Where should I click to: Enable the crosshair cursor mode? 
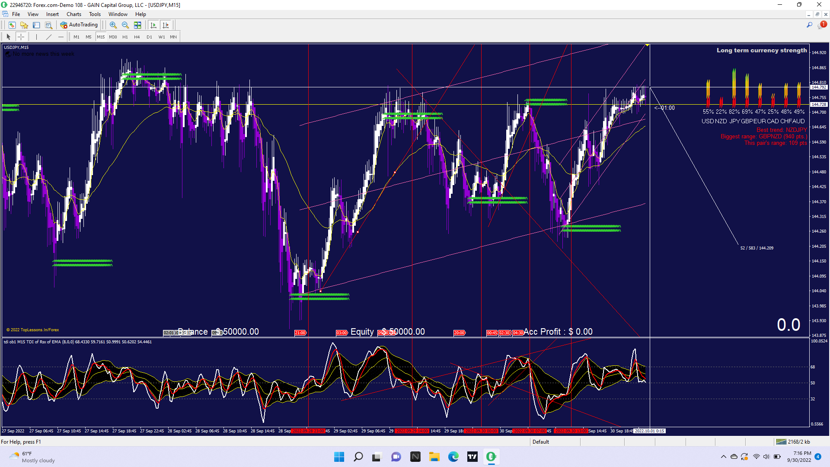coord(21,37)
